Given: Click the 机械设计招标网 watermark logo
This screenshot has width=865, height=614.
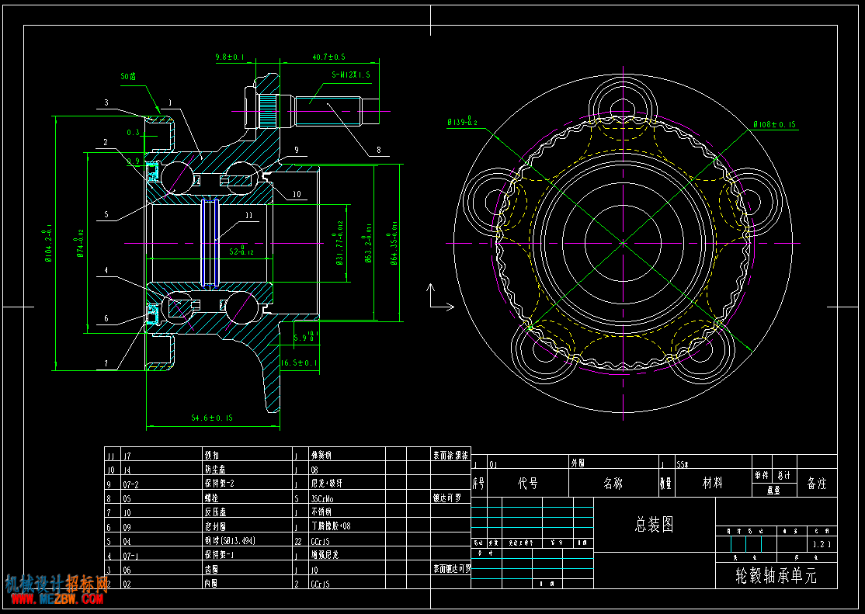Looking at the screenshot, I should [57, 583].
